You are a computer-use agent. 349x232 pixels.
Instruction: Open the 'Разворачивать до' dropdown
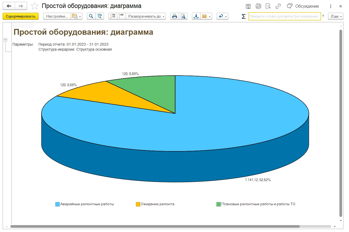pos(146,16)
